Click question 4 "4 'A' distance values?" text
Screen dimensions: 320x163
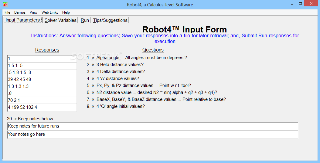click(x=118, y=78)
